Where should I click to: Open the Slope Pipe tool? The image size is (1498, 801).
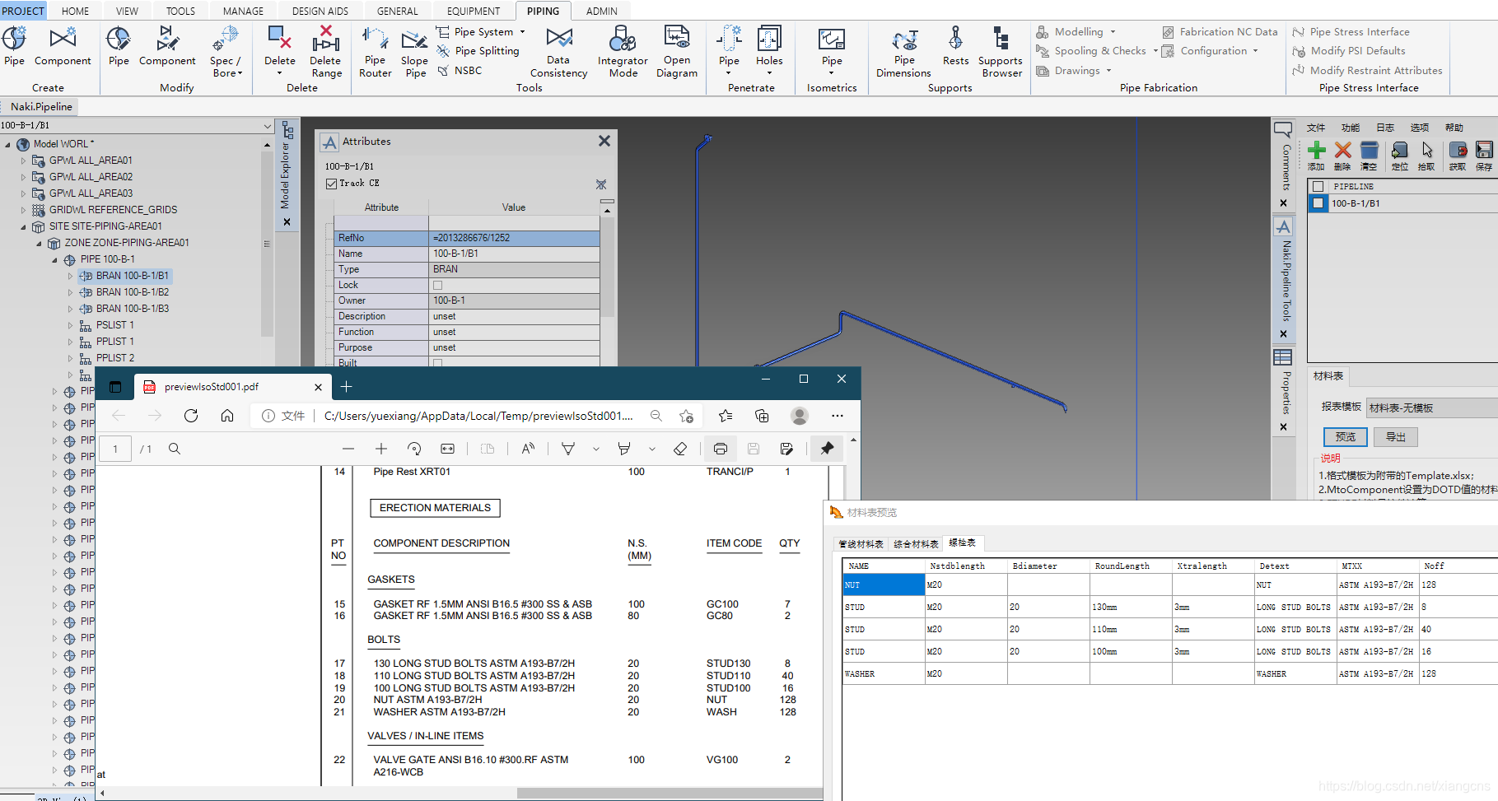click(414, 51)
